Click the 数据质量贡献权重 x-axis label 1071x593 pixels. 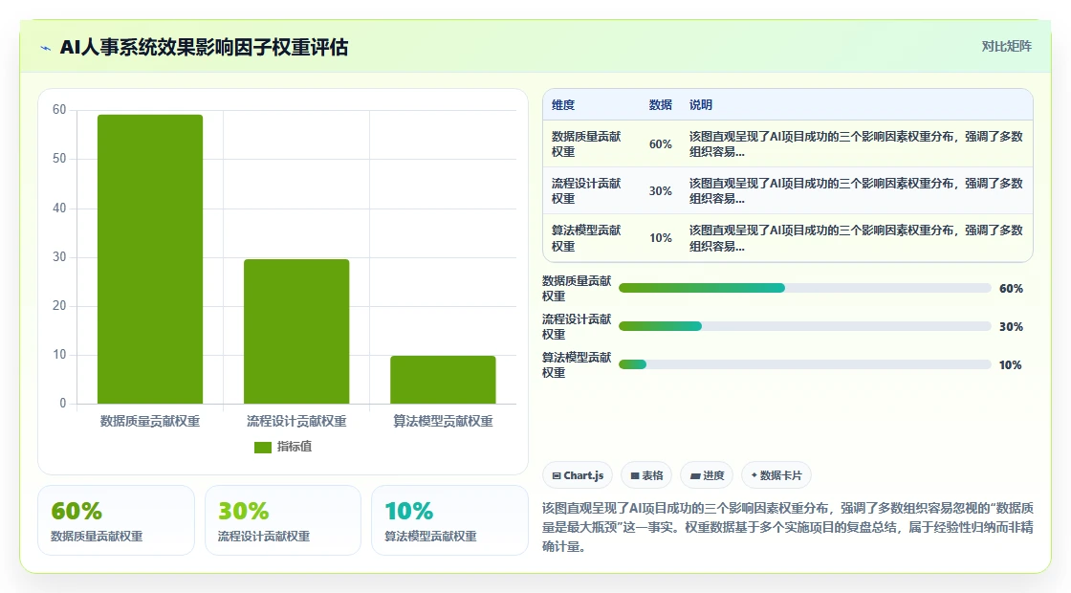pyautogui.click(x=150, y=422)
